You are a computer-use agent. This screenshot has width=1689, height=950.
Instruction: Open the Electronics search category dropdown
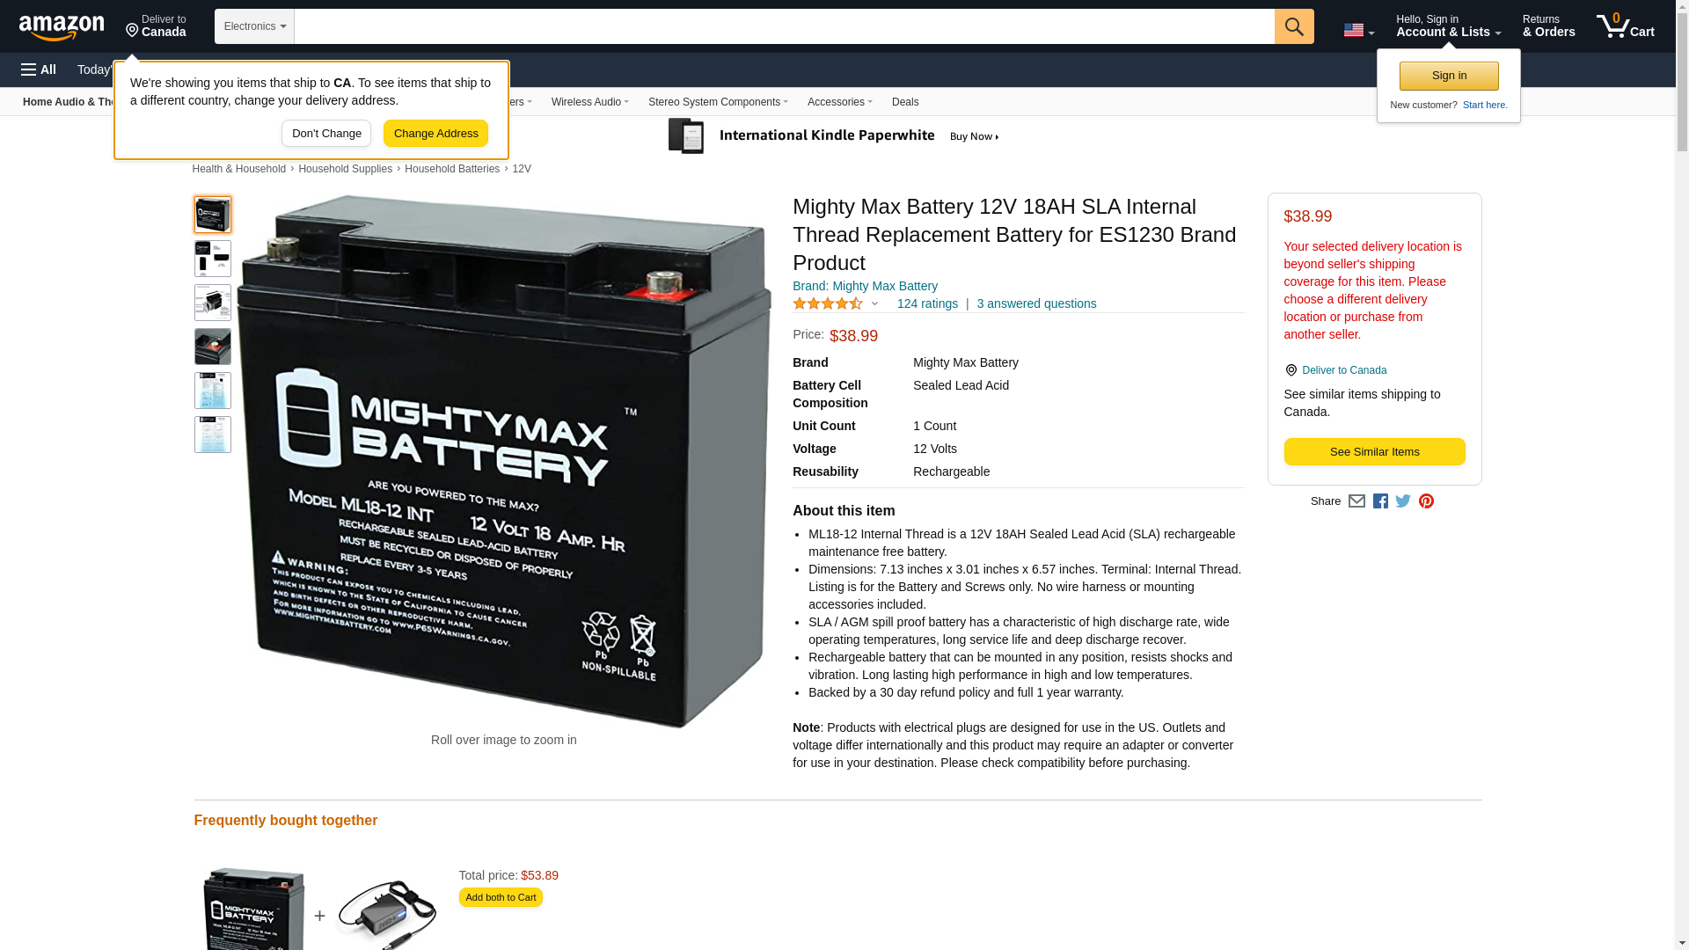[x=254, y=26]
